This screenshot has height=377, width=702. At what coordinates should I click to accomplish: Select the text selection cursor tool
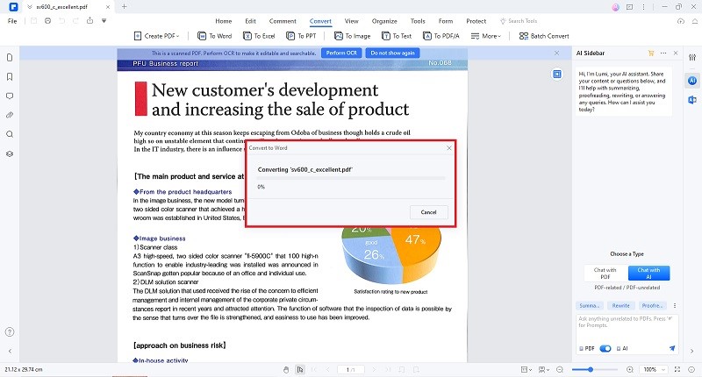[x=300, y=369]
